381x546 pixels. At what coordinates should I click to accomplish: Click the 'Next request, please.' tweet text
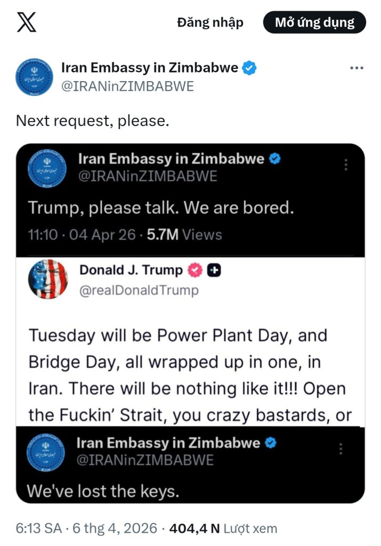[x=93, y=121]
